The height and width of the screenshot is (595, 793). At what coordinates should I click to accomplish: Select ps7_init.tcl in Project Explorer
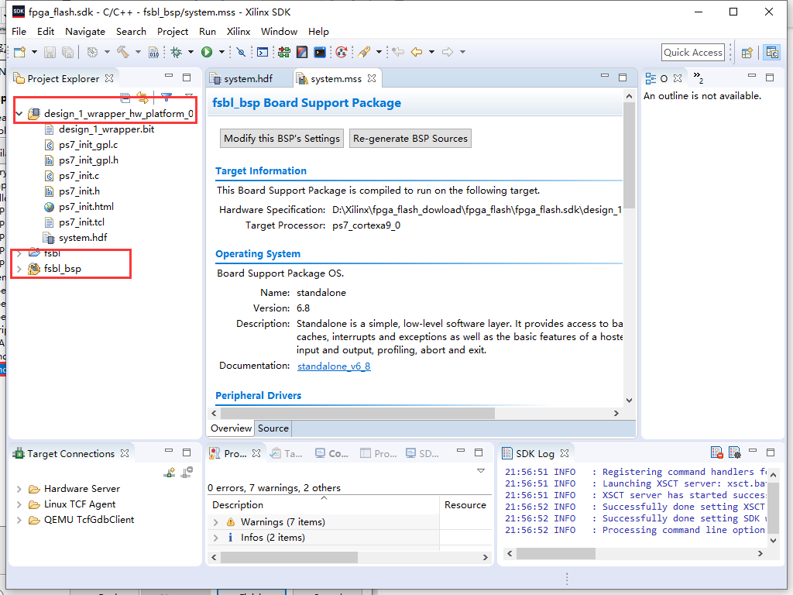pyautogui.click(x=81, y=222)
